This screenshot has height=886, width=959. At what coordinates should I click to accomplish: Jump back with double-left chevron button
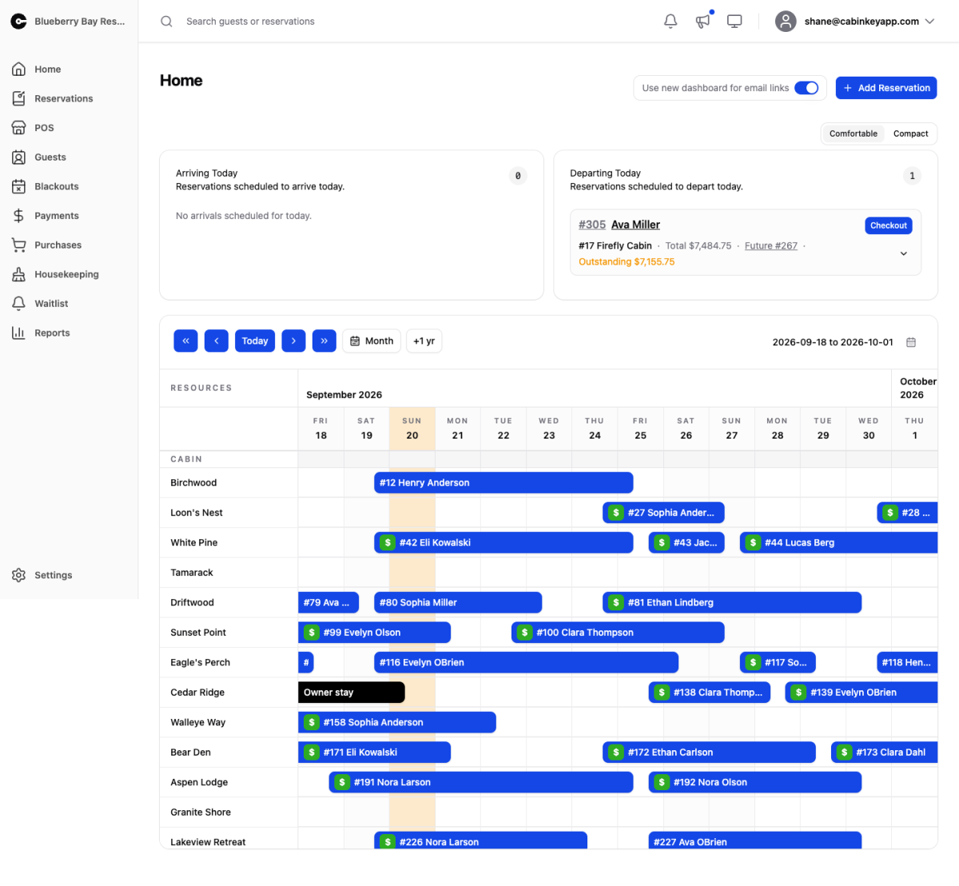(185, 341)
